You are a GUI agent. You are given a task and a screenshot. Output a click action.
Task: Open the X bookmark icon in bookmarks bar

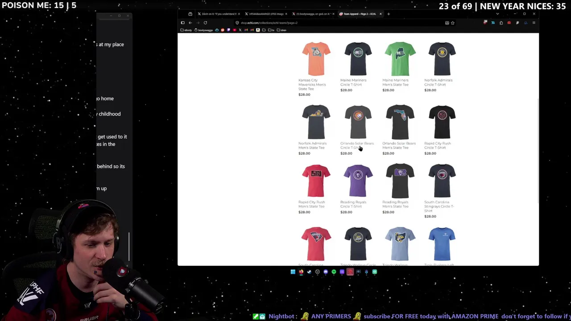tap(240, 30)
